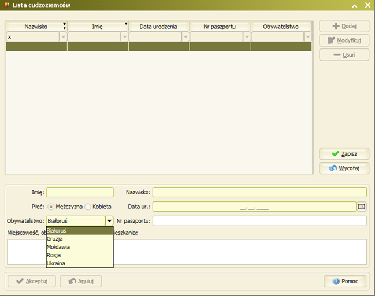Select the highlighted empty table row
Screen dimensions: 375x296
(x=159, y=46)
